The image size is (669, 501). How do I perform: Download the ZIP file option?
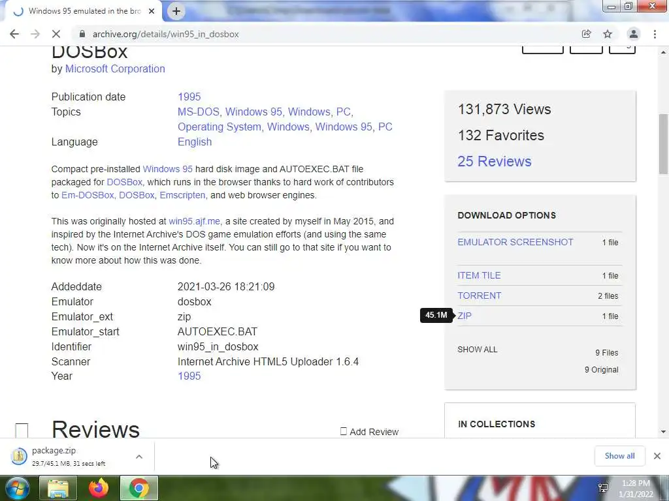[465, 316]
